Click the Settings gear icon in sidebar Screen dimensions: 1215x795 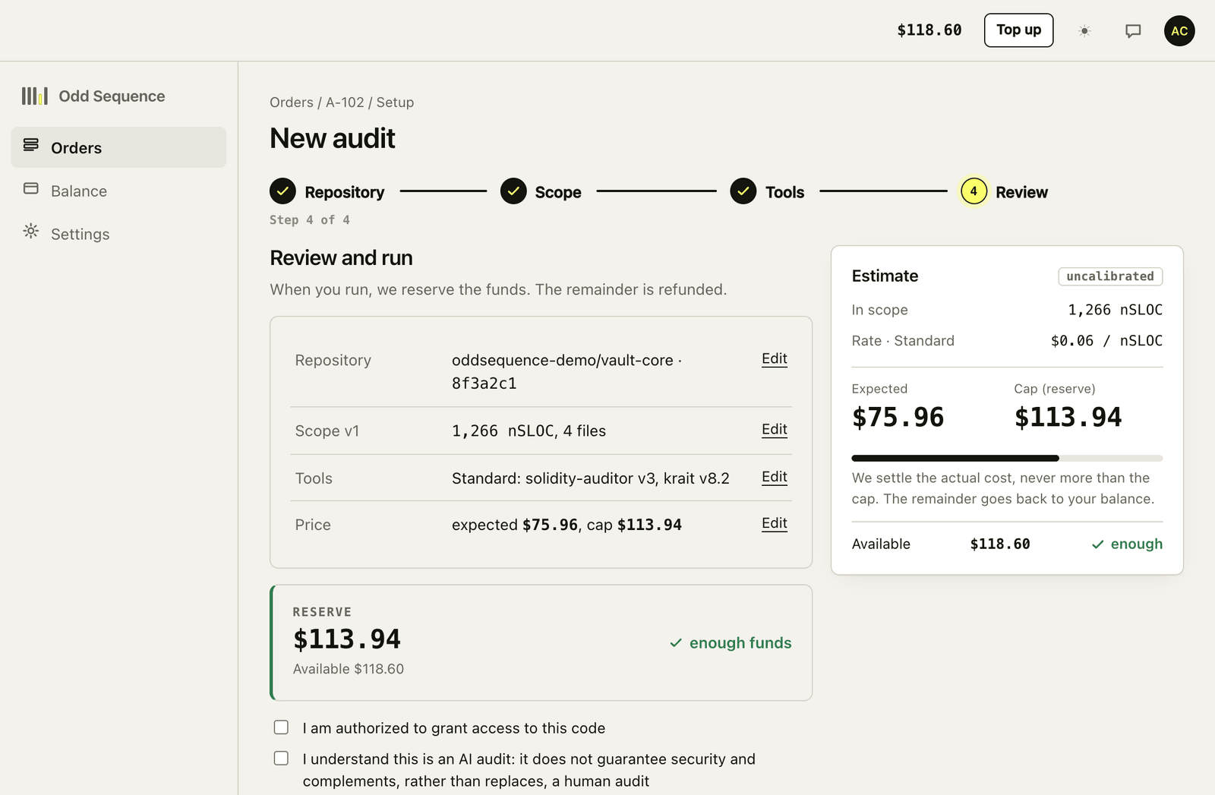(31, 231)
